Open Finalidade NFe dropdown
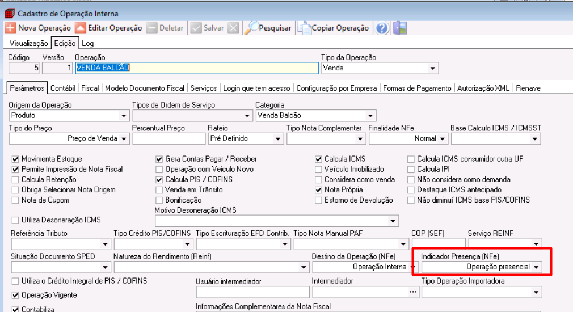This screenshot has width=573, height=312. [x=442, y=138]
